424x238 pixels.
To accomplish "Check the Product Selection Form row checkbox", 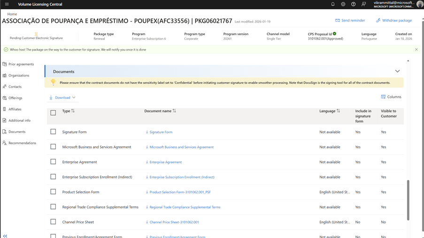I will point(53,192).
